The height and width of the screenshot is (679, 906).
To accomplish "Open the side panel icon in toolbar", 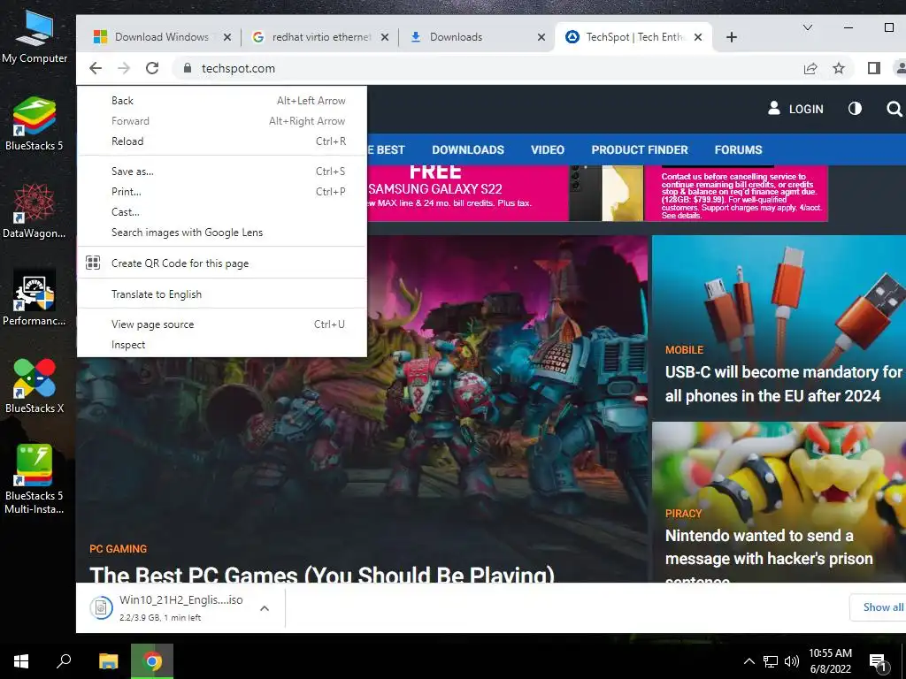I will [x=873, y=68].
